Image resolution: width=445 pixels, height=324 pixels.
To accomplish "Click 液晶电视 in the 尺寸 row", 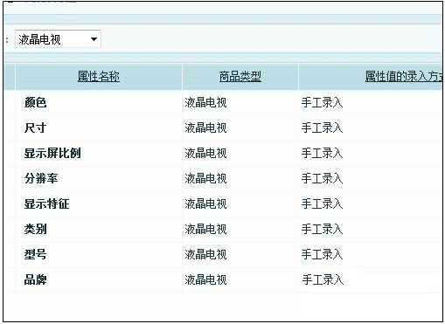I will [x=205, y=128].
